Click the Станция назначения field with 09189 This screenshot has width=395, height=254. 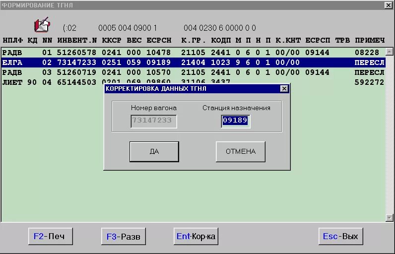(236, 122)
